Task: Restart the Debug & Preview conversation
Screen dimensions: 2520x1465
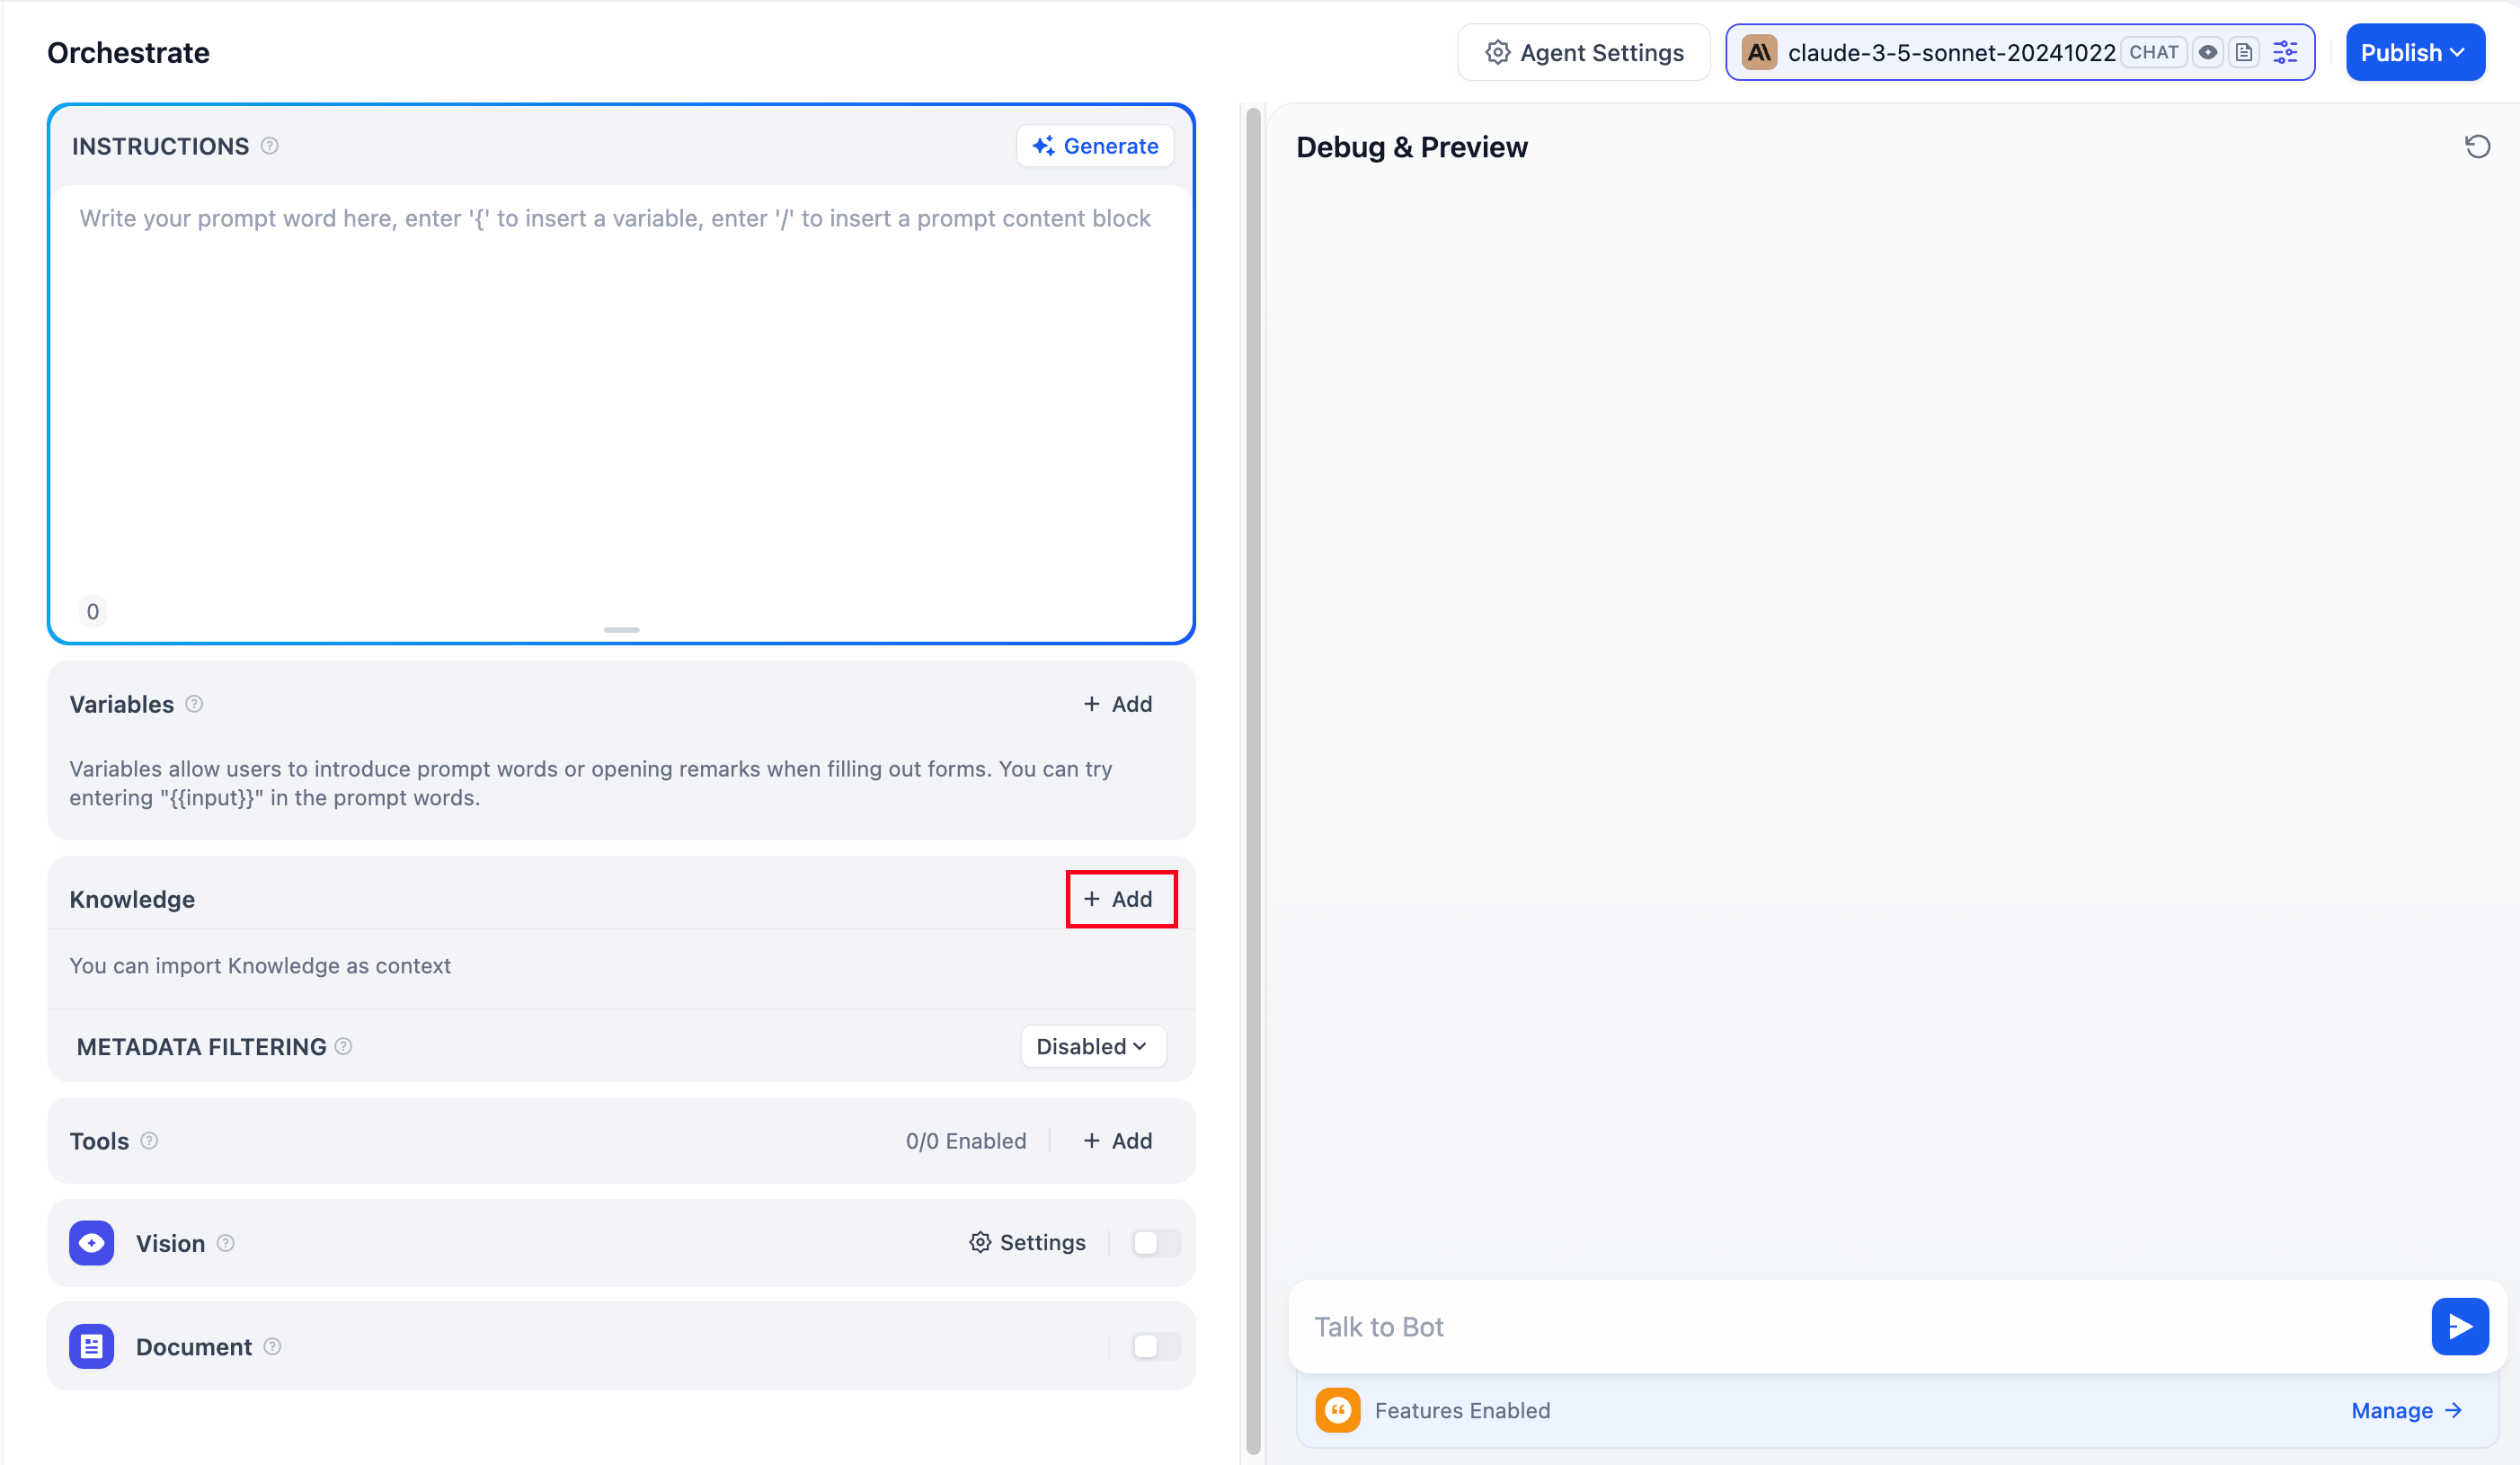Action: pyautogui.click(x=2477, y=147)
